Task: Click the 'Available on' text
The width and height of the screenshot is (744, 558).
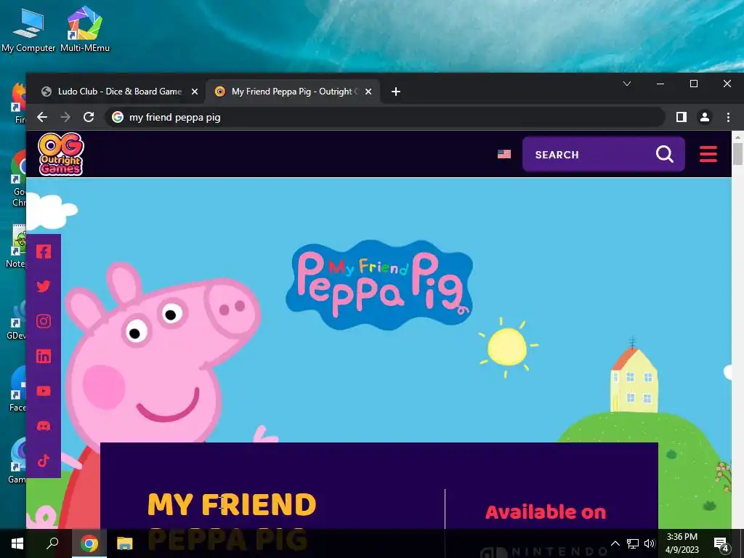Action: point(546,512)
